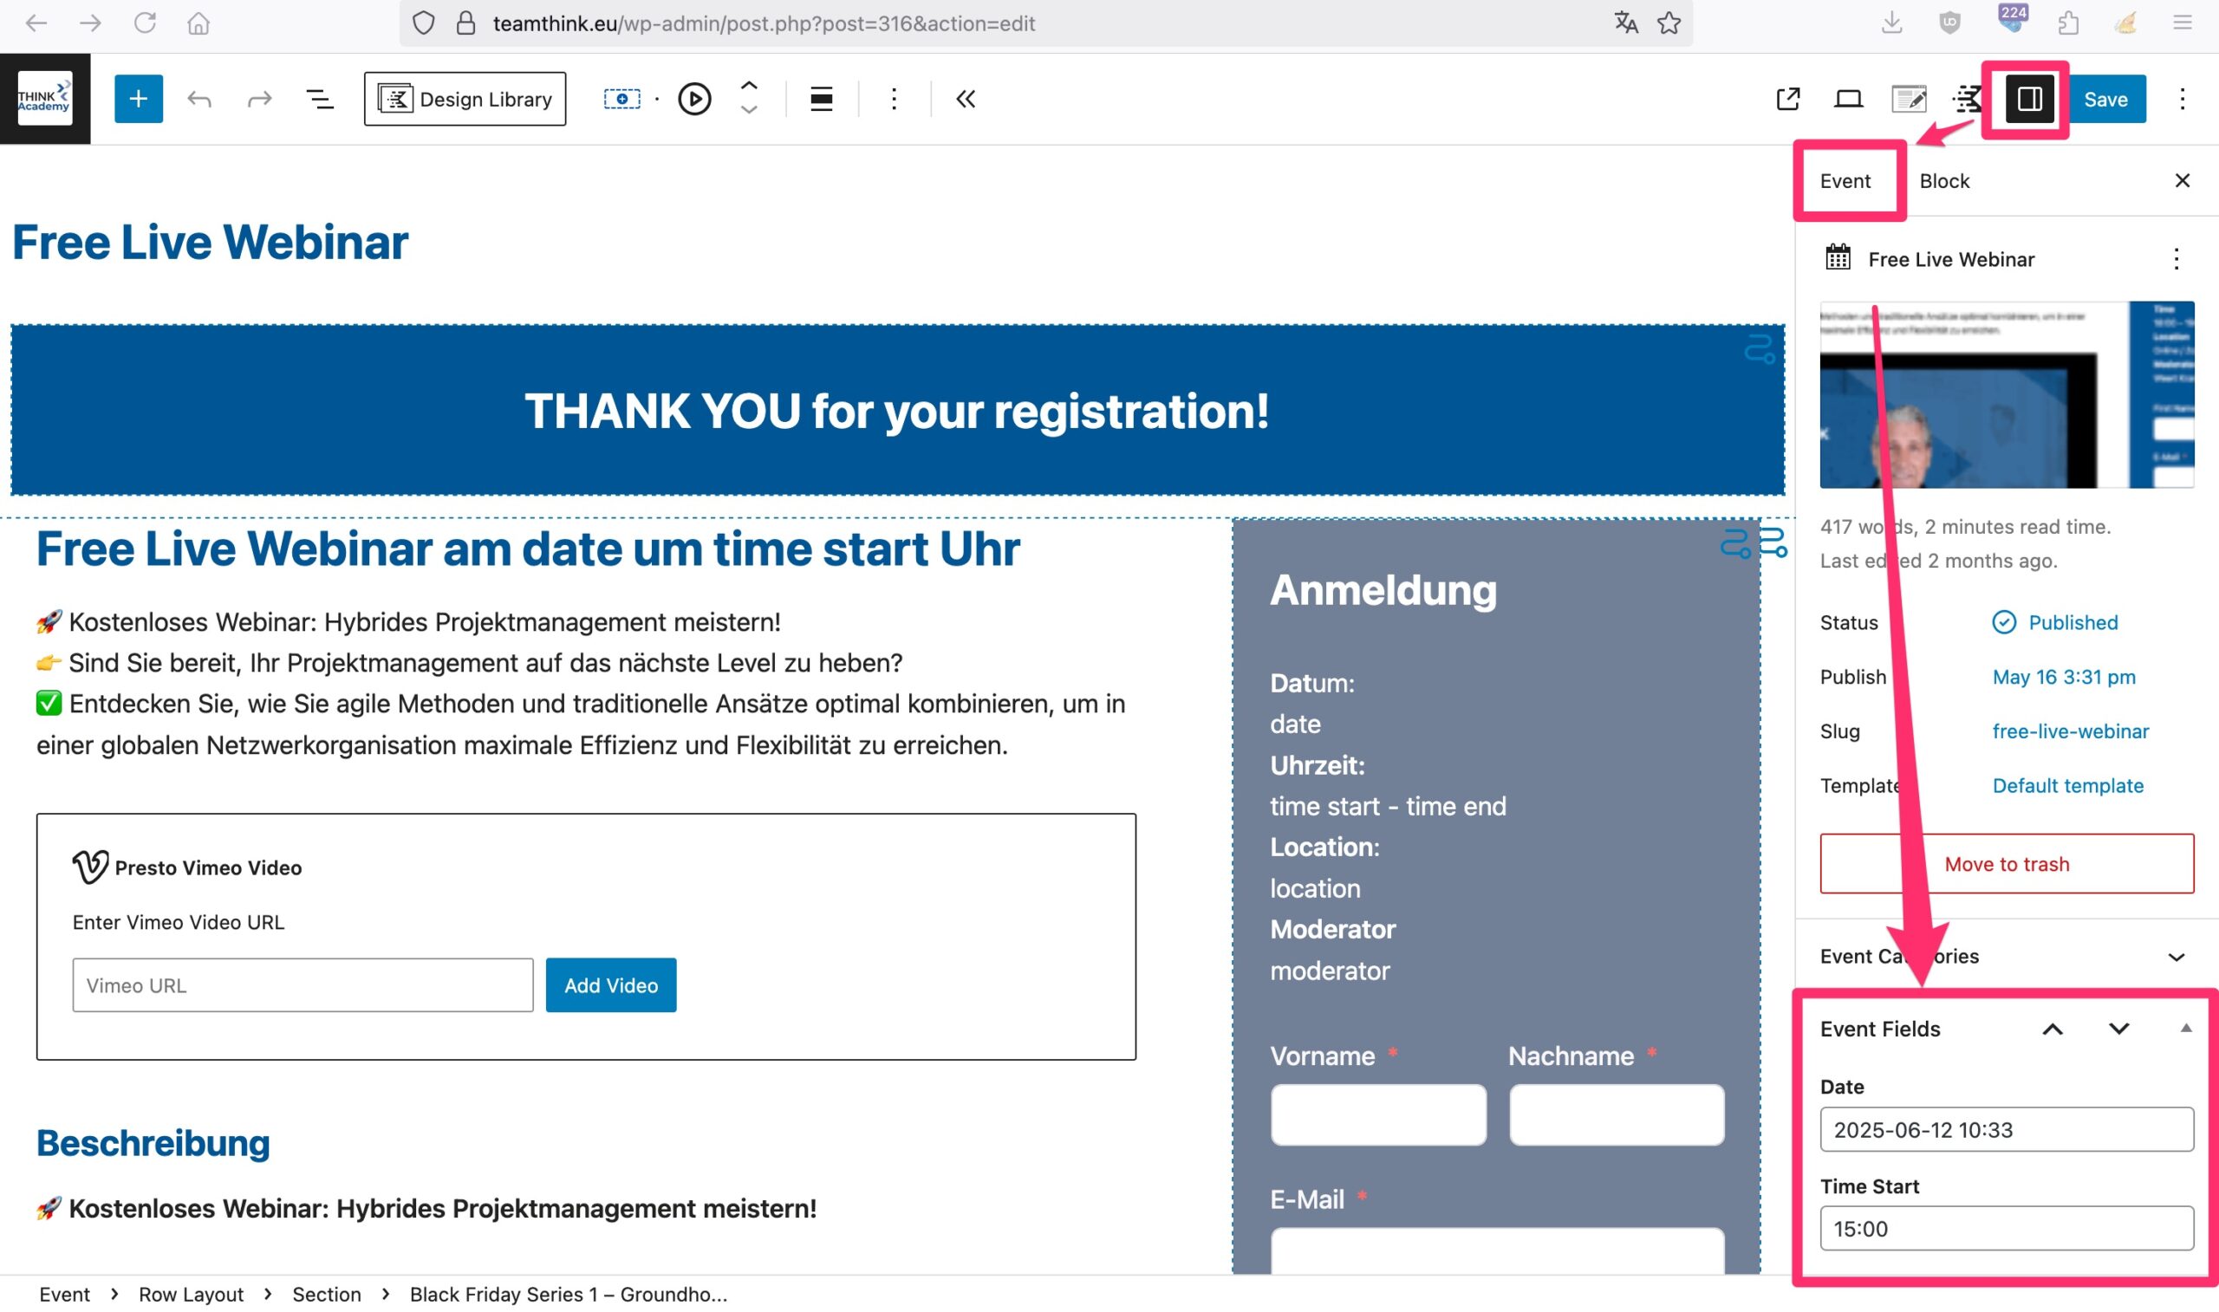Move Event Fields panel down
Viewport: 2219px width, 1312px height.
point(2118,1029)
